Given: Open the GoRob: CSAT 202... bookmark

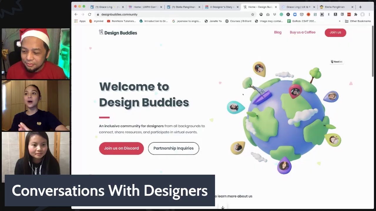Looking at the screenshot, I should pyautogui.click(x=301, y=21).
